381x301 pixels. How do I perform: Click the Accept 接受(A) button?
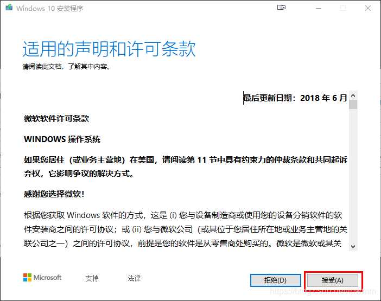coord(332,280)
